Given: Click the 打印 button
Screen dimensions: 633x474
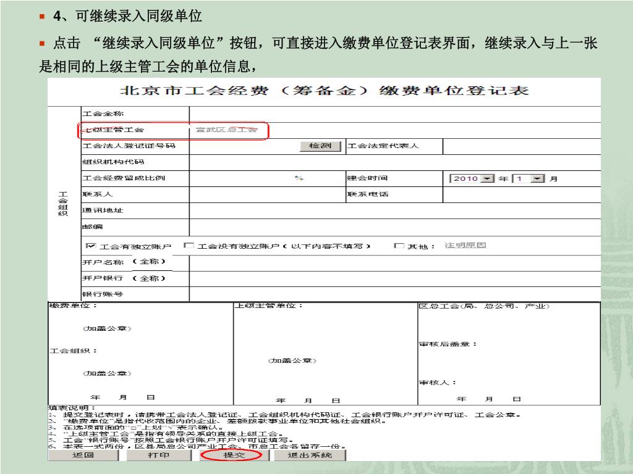Looking at the screenshot, I should (x=158, y=455).
